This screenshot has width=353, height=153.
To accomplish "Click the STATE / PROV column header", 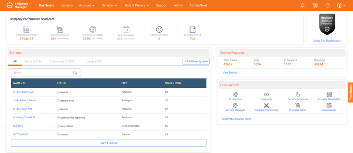I will coord(173,83).
